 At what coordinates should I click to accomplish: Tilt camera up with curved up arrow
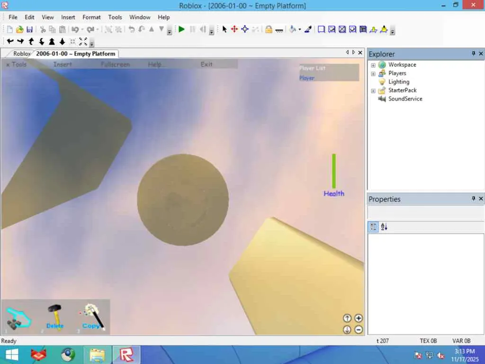[31, 42]
